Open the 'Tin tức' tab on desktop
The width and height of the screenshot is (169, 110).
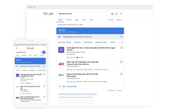click(84, 20)
